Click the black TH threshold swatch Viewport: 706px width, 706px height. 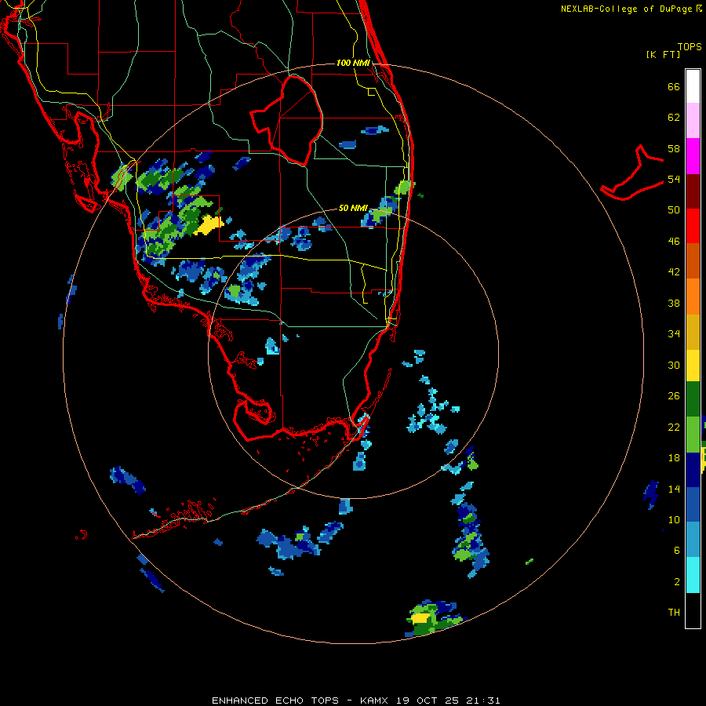[693, 610]
